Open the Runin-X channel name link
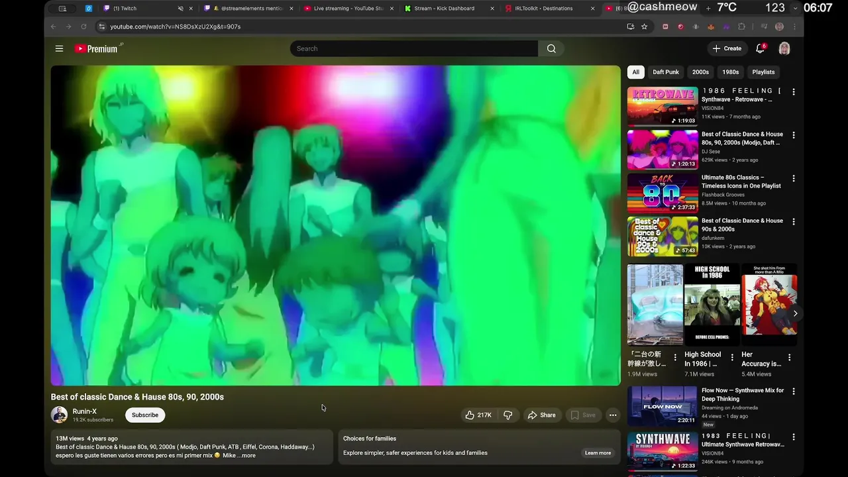This screenshot has height=477, width=848. click(85, 411)
